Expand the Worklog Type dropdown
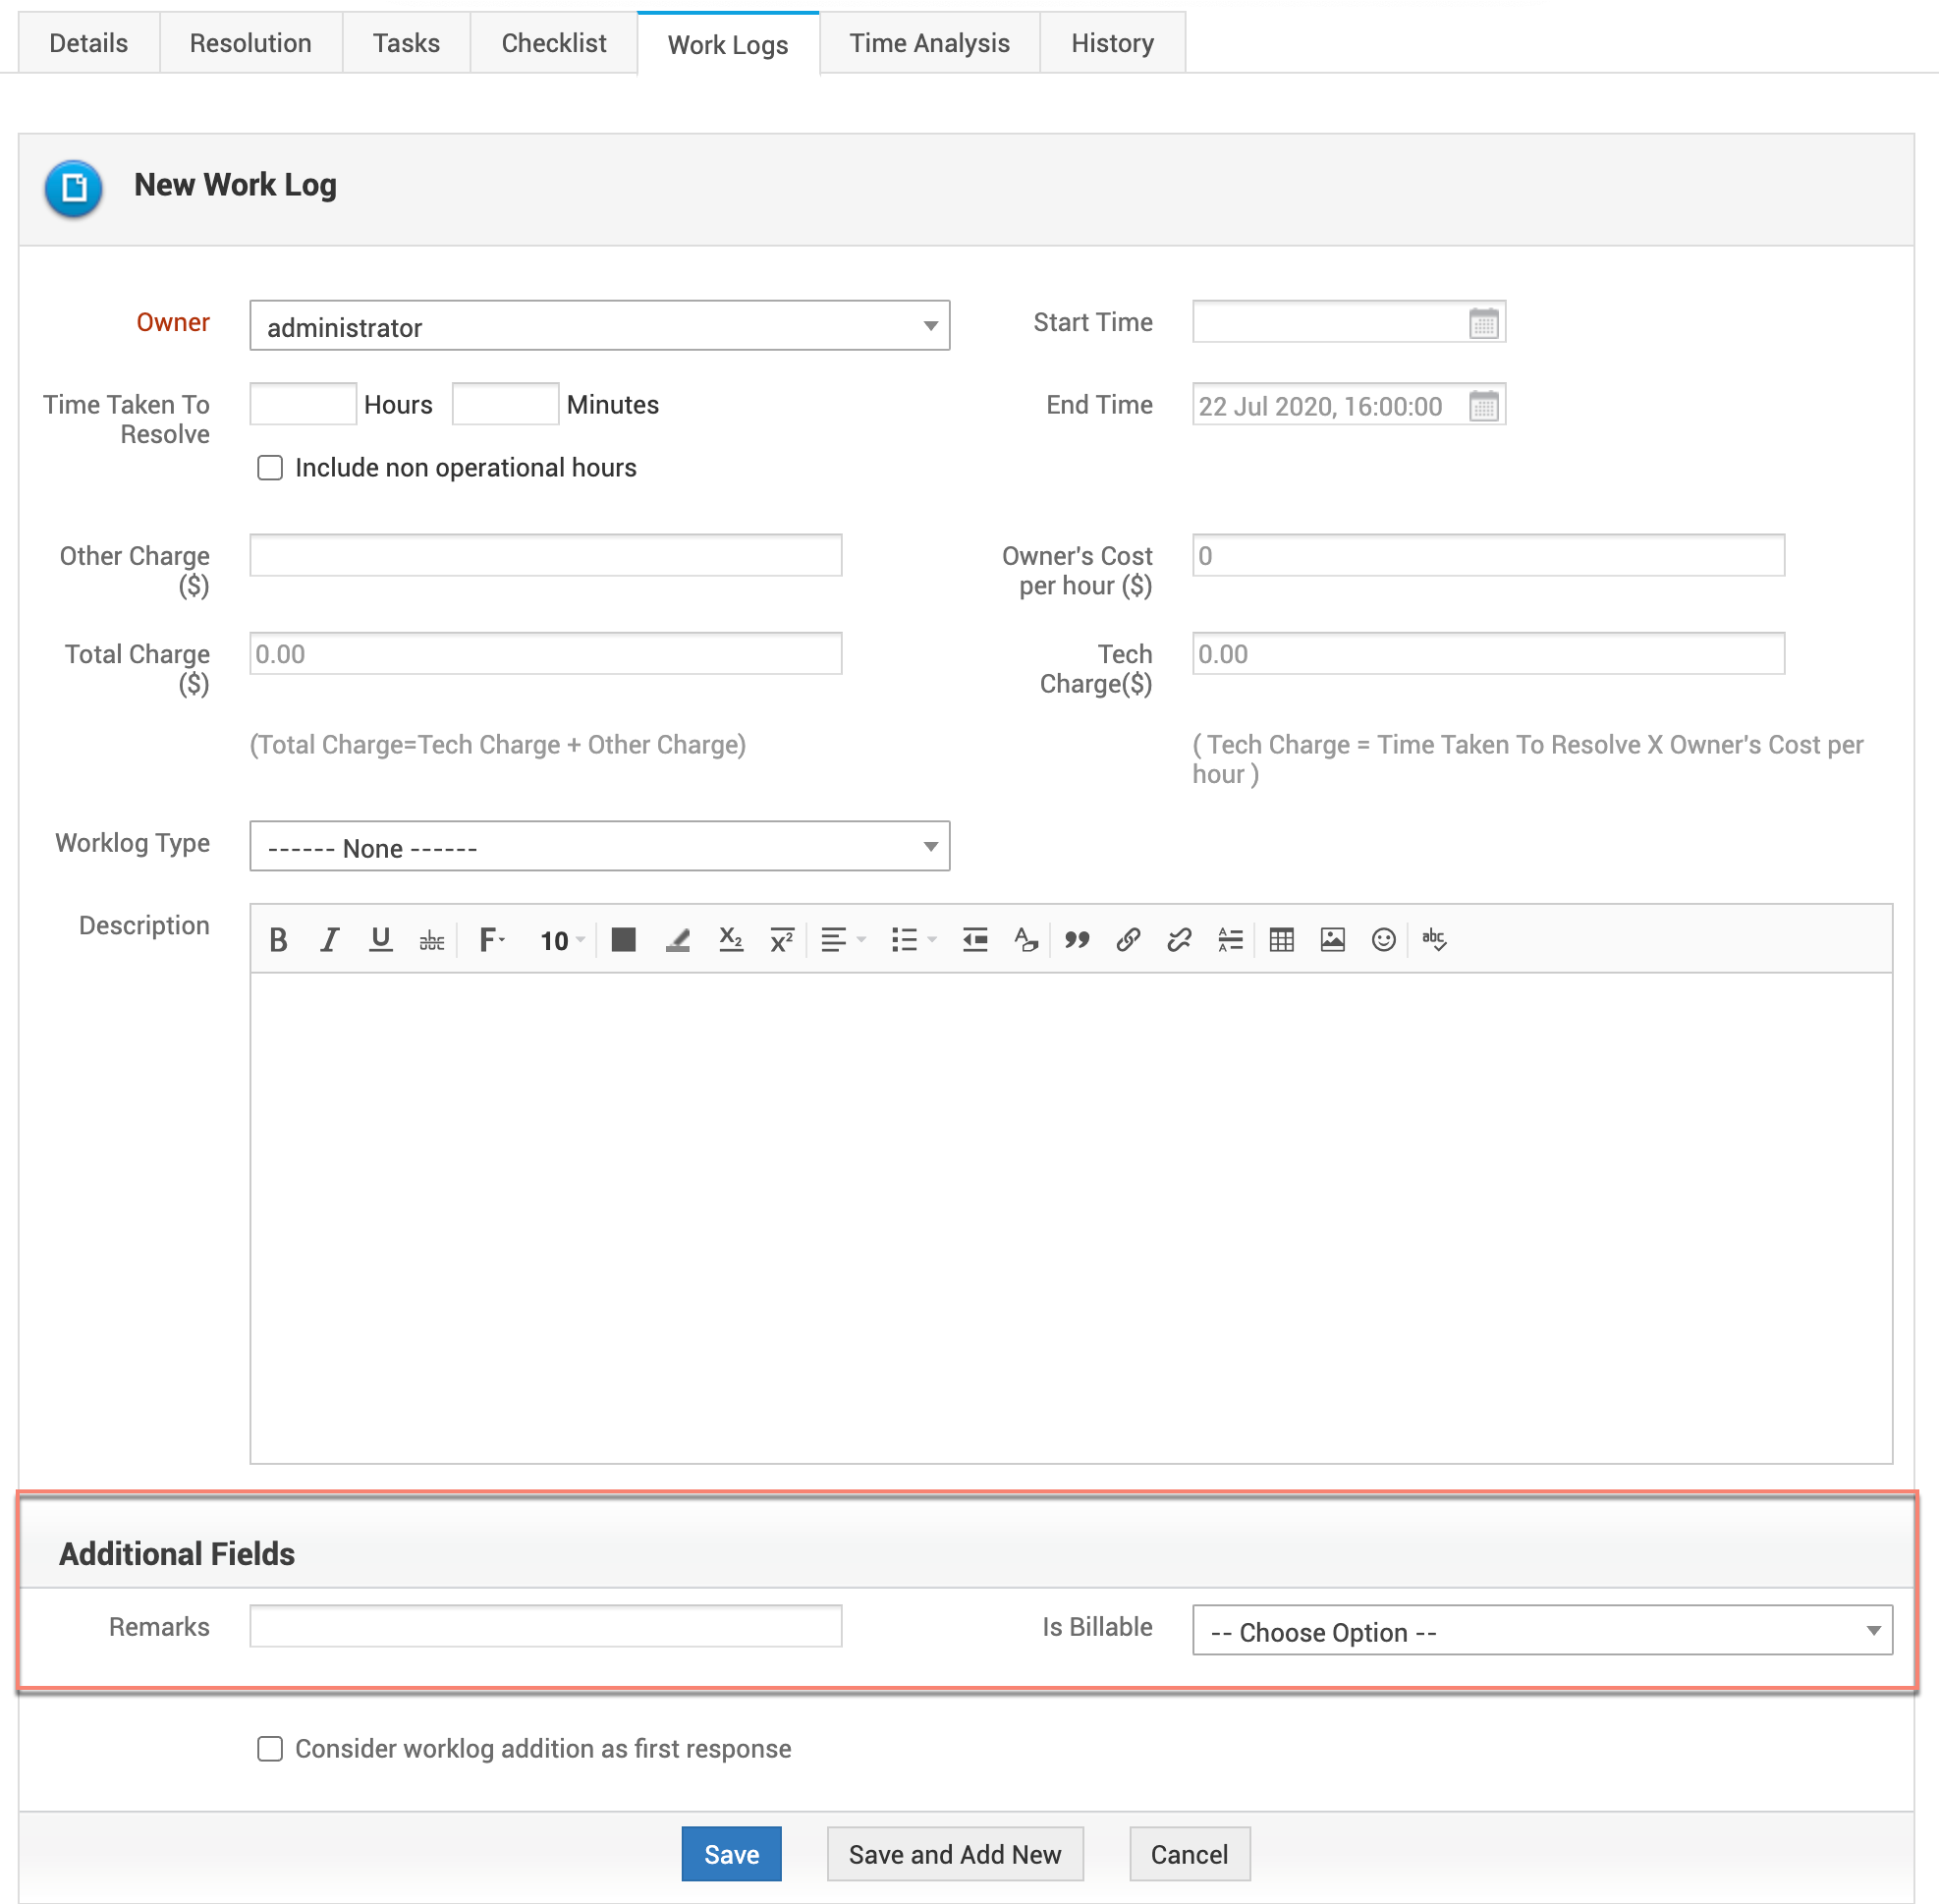Image resolution: width=1939 pixels, height=1904 pixels. pos(599,847)
